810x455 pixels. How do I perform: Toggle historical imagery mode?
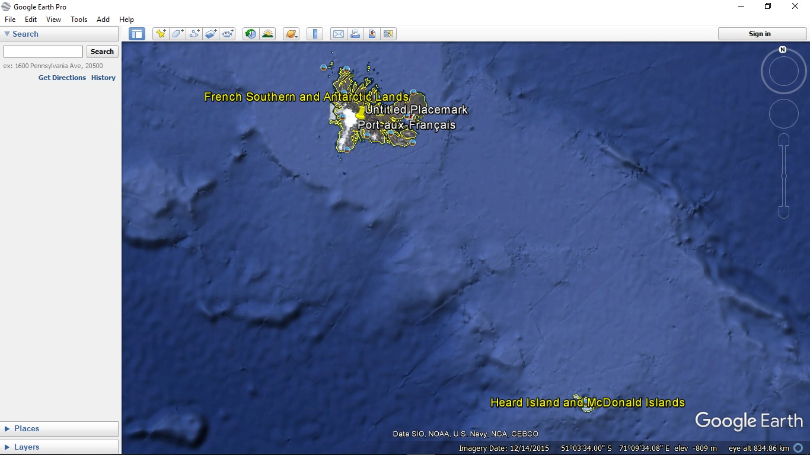coord(250,34)
